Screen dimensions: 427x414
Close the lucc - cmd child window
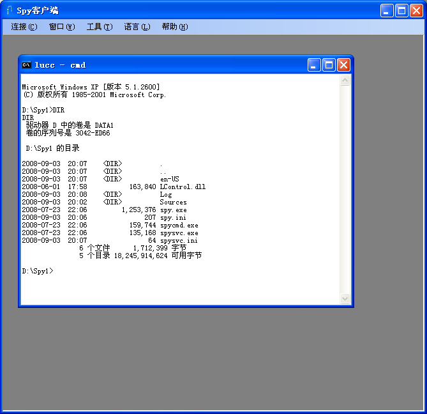343,65
